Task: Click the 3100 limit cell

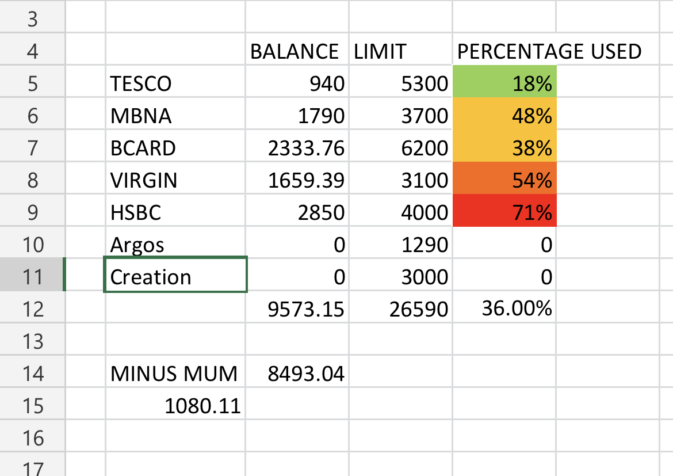Action: pyautogui.click(x=401, y=178)
